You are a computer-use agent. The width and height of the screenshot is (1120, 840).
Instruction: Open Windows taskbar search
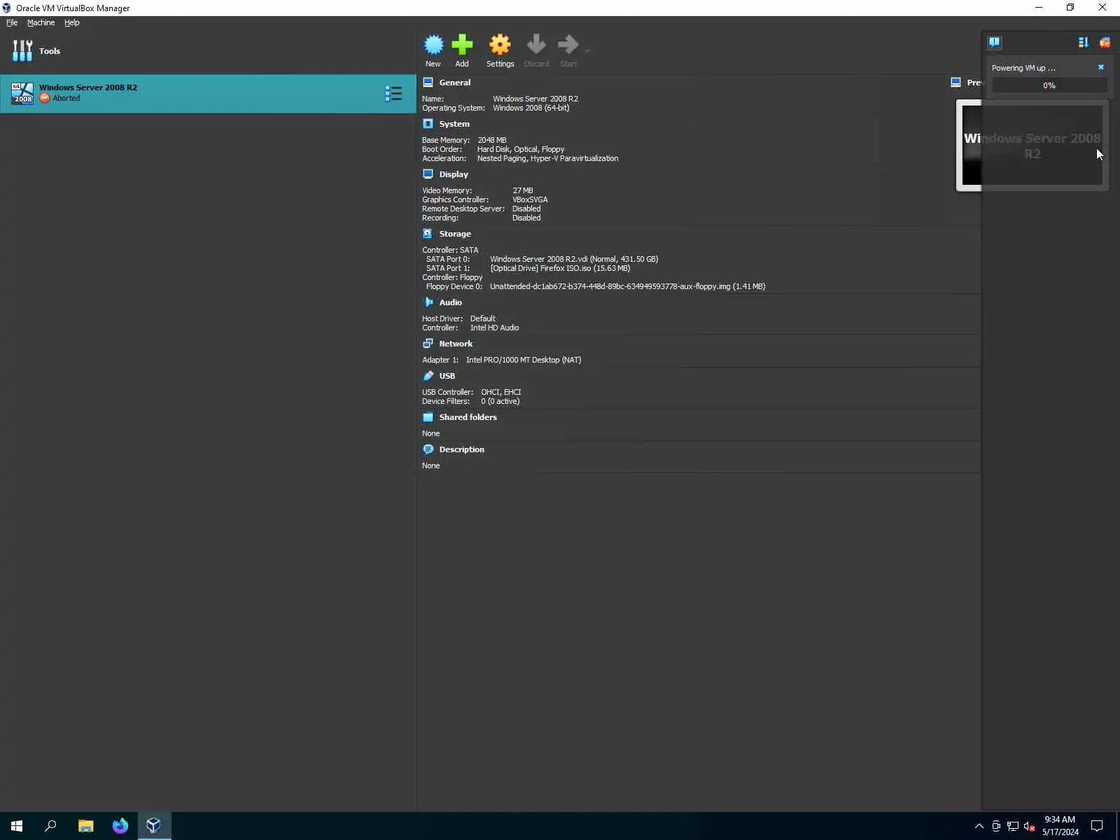pyautogui.click(x=50, y=826)
